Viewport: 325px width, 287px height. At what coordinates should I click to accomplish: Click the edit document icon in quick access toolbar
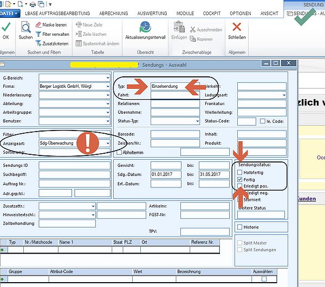[x=8, y=4]
